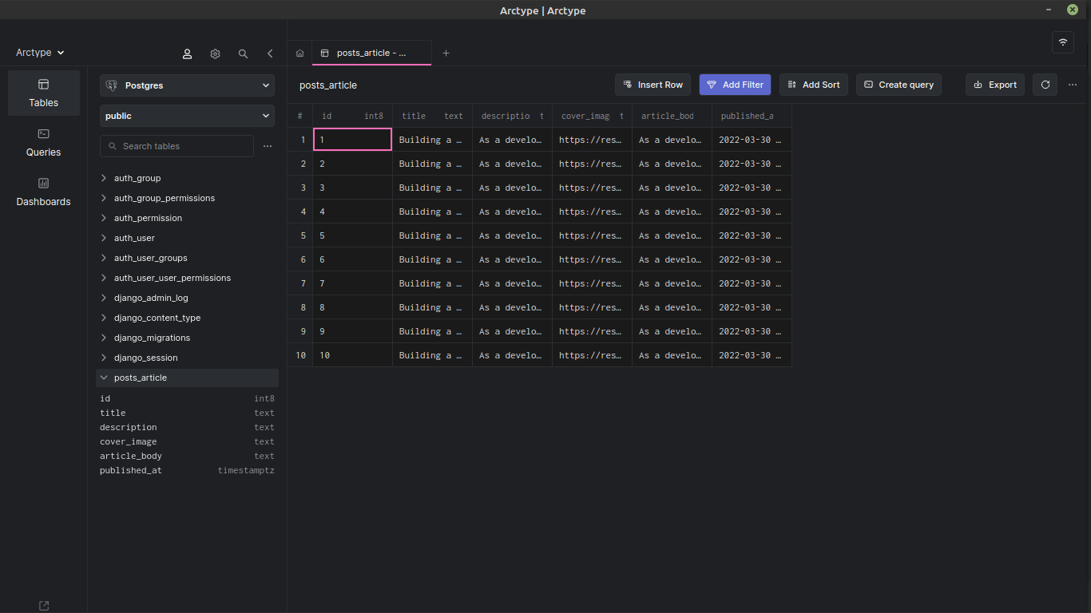Screen dimensions: 1091x613
Task: Select the article_body cell in row 5
Action: point(672,235)
